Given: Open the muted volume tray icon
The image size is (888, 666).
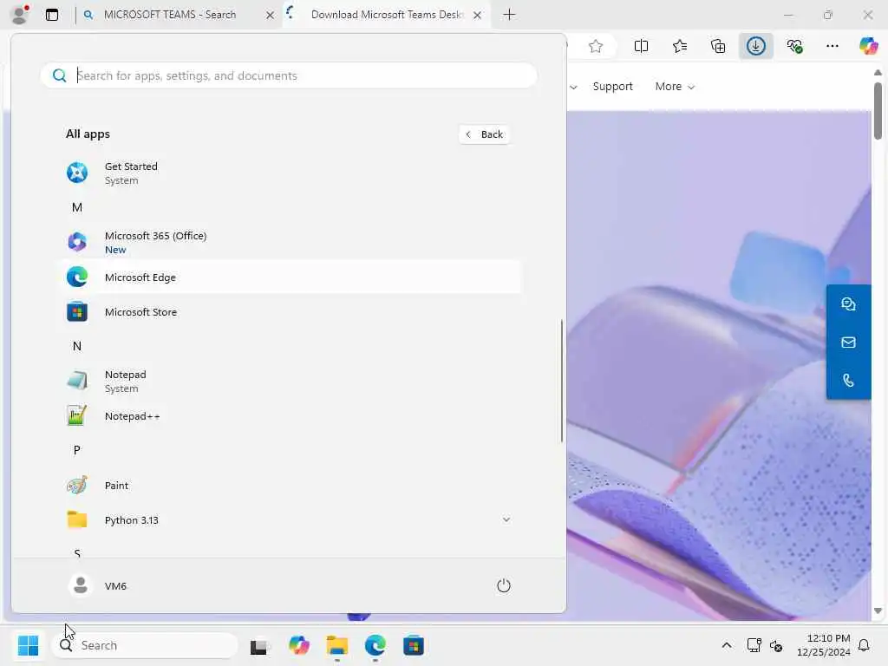Looking at the screenshot, I should point(776,645).
